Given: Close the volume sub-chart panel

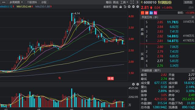Looking at the screenshot, I should point(133,84).
